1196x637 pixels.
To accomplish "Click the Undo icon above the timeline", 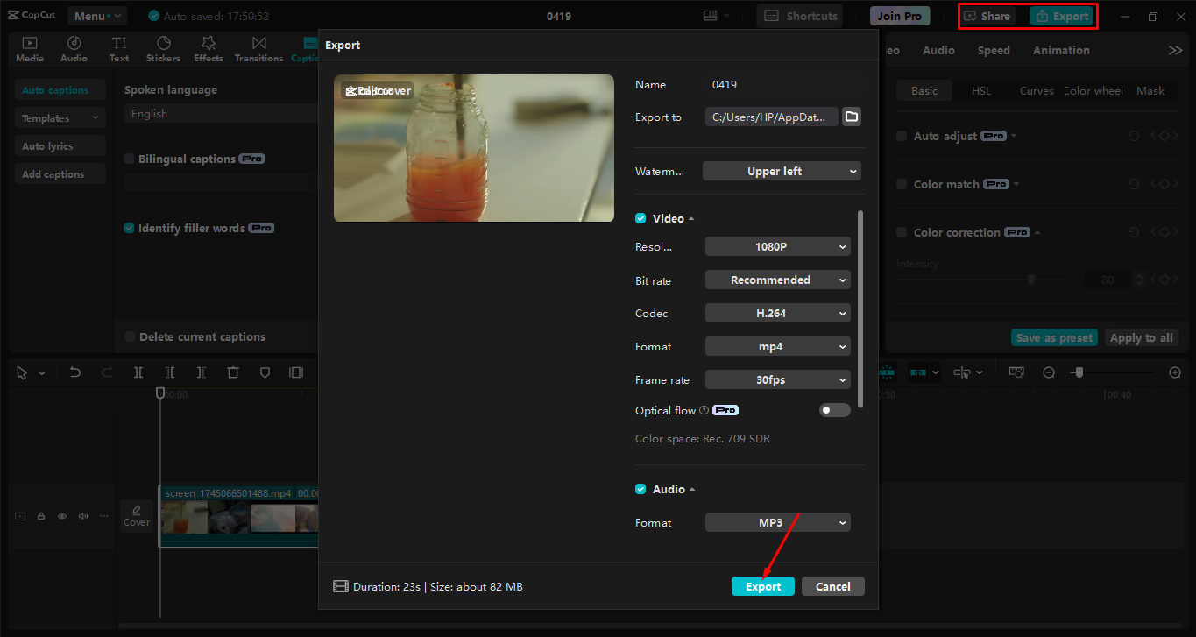I will [74, 372].
